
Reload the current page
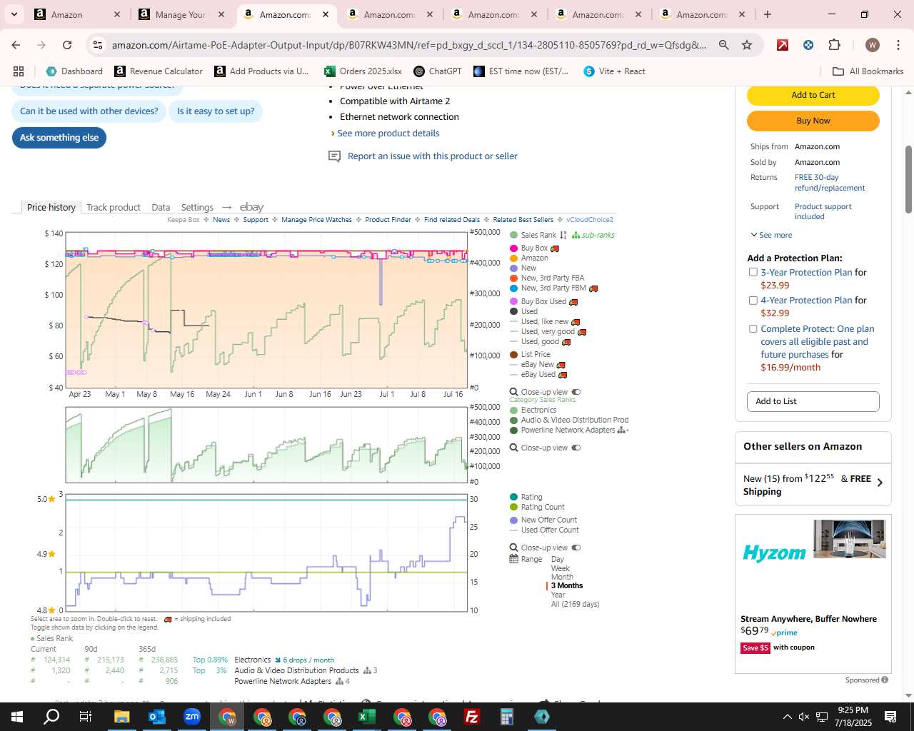pyautogui.click(x=67, y=45)
